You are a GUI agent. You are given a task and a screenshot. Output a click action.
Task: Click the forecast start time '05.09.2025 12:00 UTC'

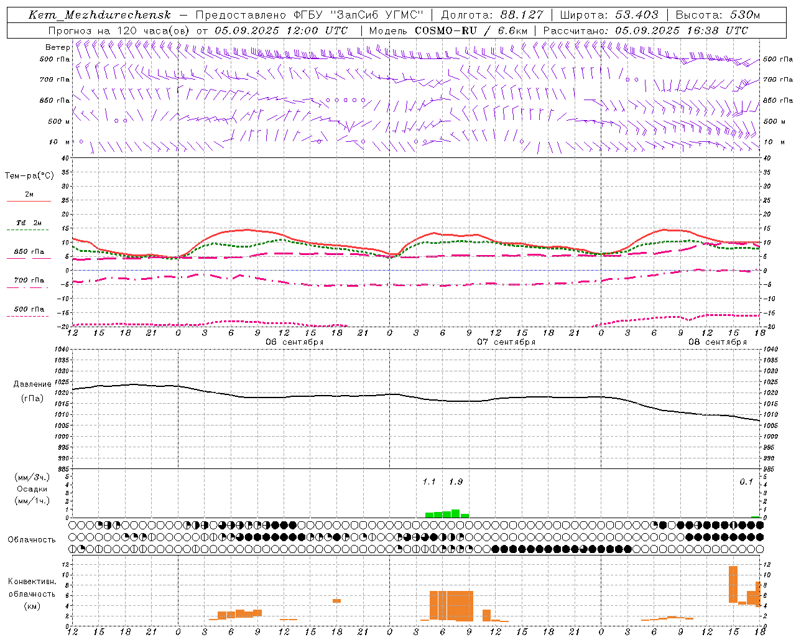[280, 30]
